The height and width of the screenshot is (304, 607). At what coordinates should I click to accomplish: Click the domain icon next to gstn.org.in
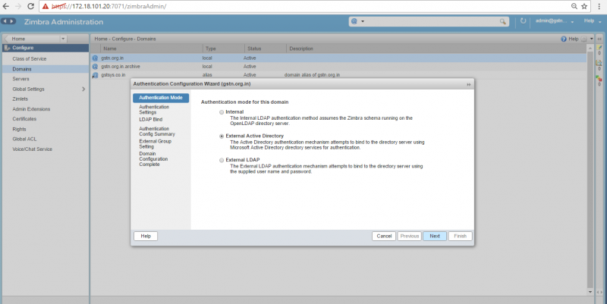pyautogui.click(x=95, y=58)
